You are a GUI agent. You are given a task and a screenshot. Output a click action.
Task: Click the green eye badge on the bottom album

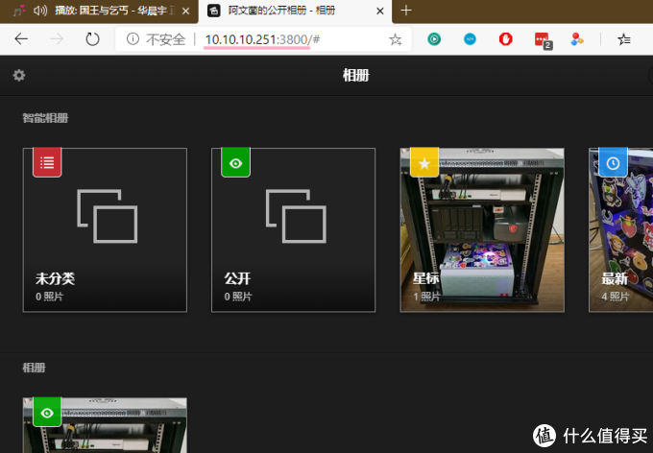click(47, 412)
